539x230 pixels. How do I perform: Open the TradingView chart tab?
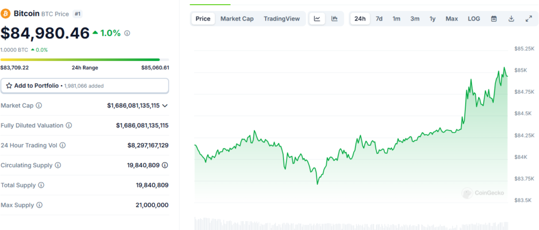point(282,19)
